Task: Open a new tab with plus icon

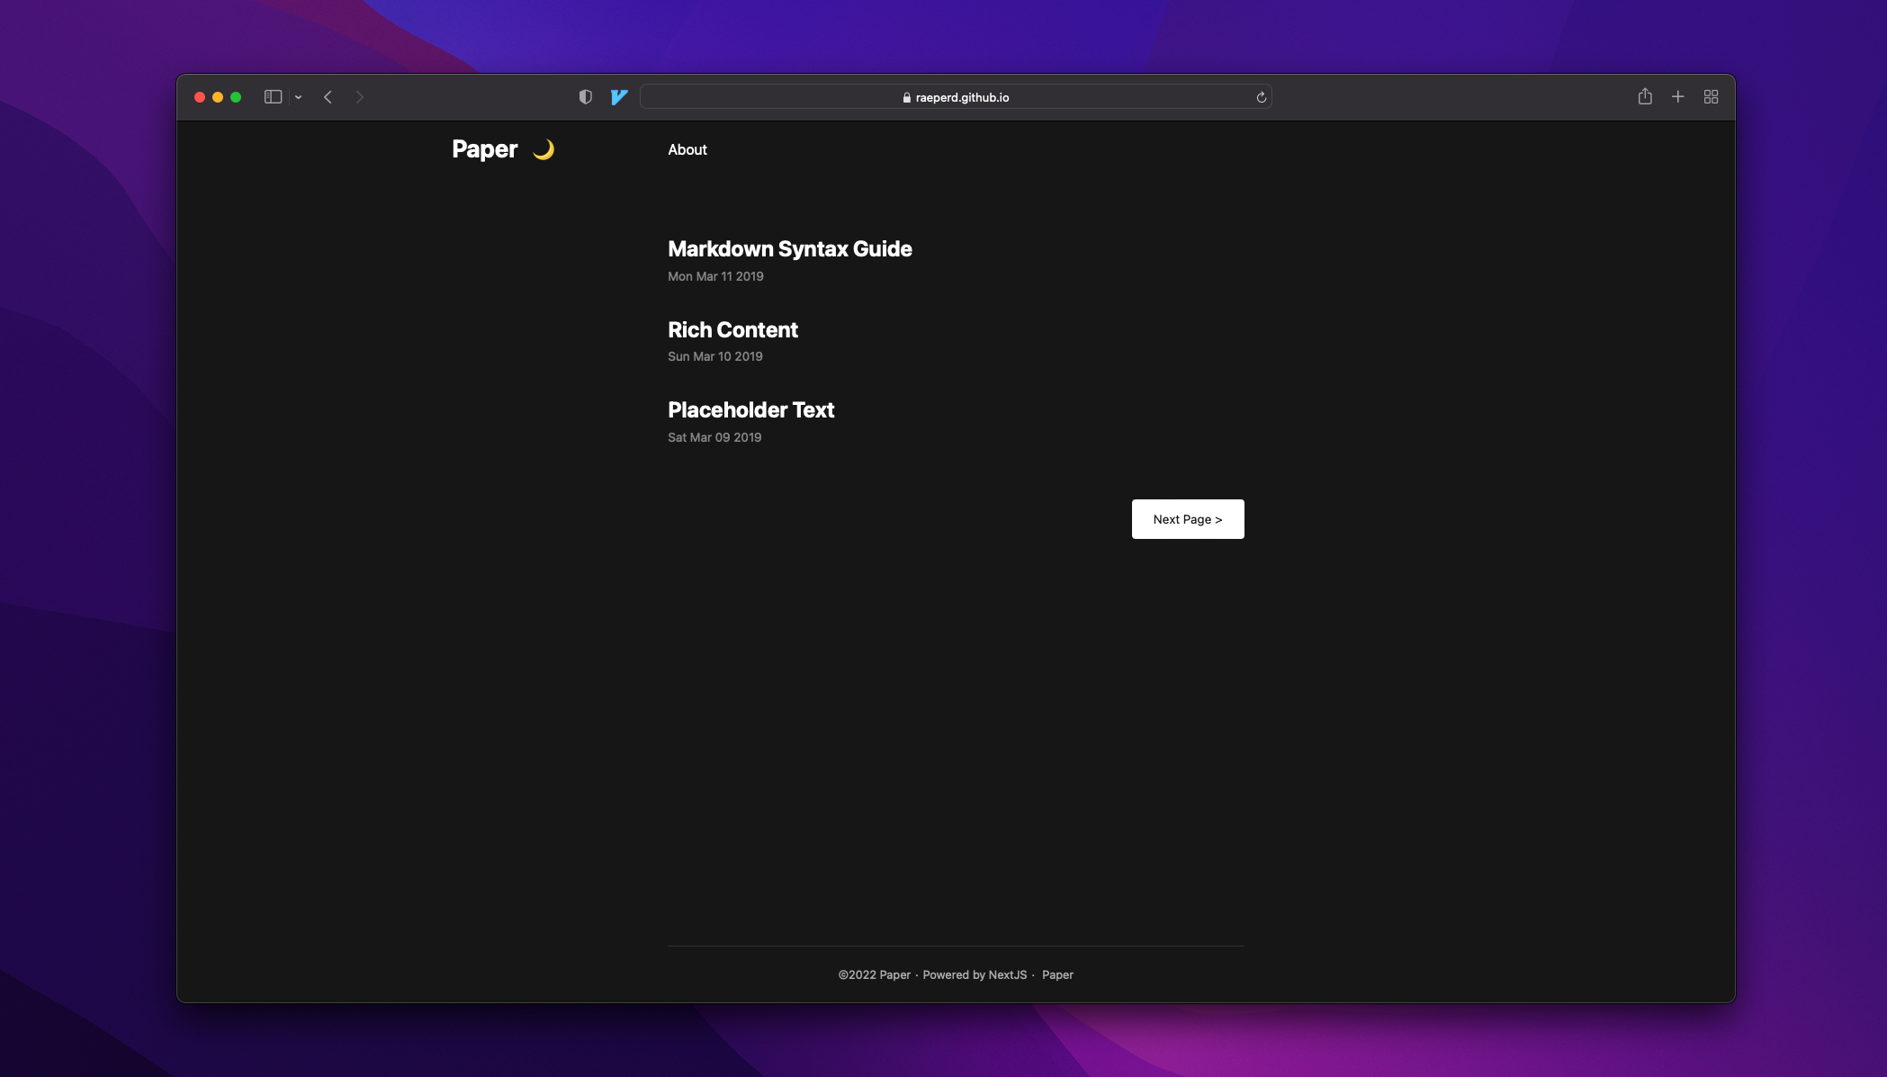Action: 1678,96
